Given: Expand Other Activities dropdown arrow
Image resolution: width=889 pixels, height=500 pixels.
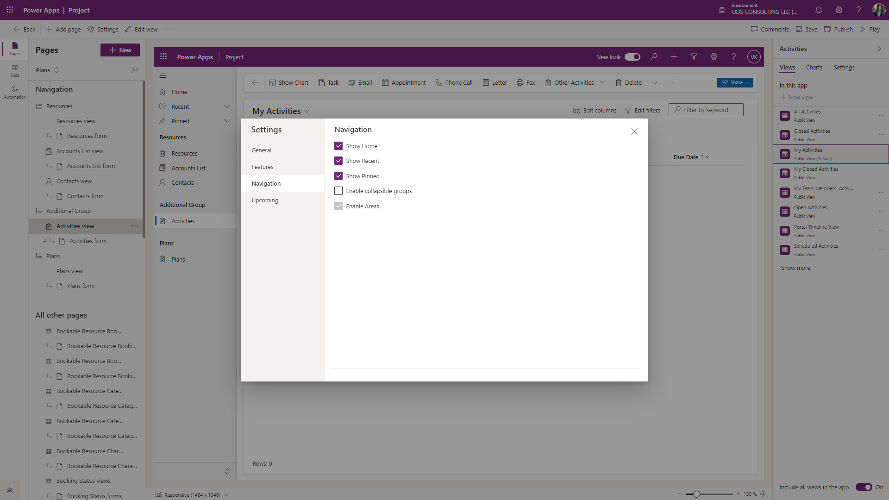Looking at the screenshot, I should [602, 82].
